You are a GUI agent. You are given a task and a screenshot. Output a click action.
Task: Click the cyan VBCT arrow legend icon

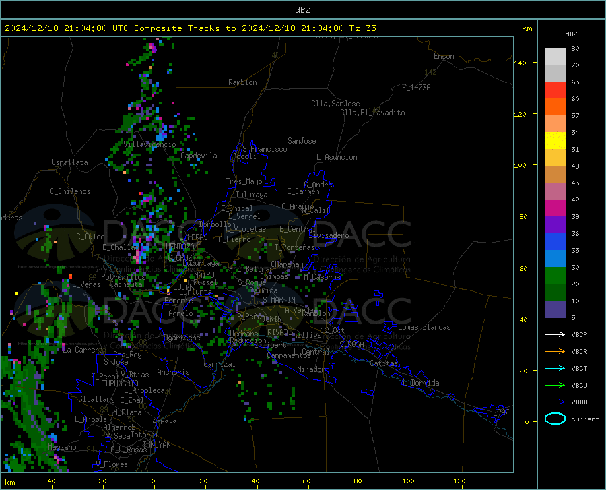(x=555, y=368)
